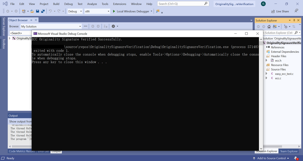
Task: Open dropdown arrow next to settings gear
Action: 117,26
